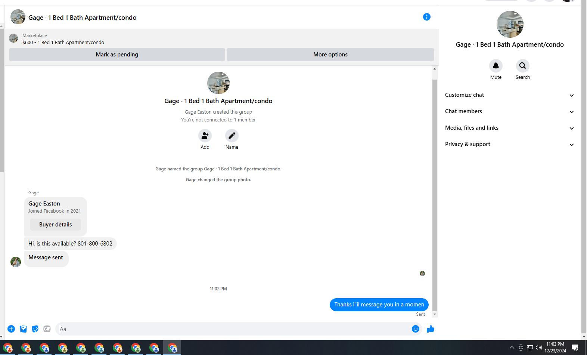Viewport: 587px width, 355px height.
Task: Search in conversation using magnifier icon
Action: click(523, 66)
